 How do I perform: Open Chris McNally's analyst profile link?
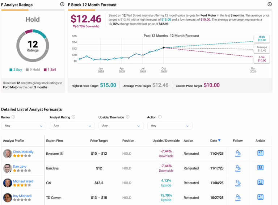click(23, 152)
